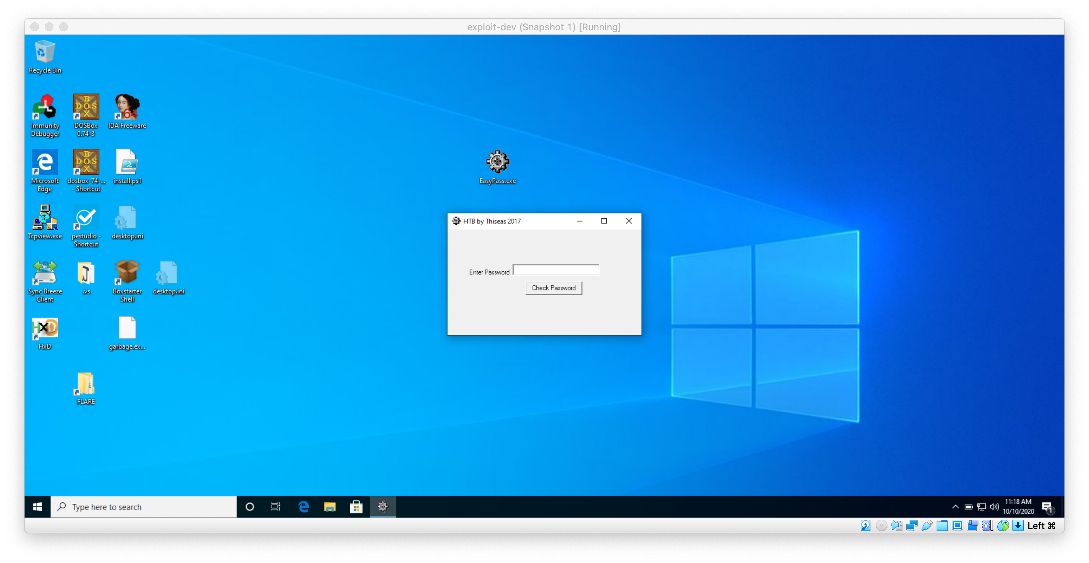Screen dimensions: 1089x563
Task: Minimize the HTB by Thiseas window
Action: [x=580, y=221]
